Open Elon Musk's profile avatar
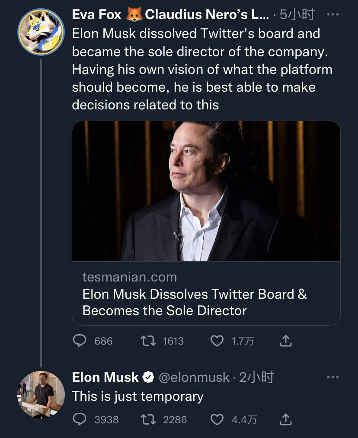This screenshot has width=358, height=438. click(x=41, y=394)
